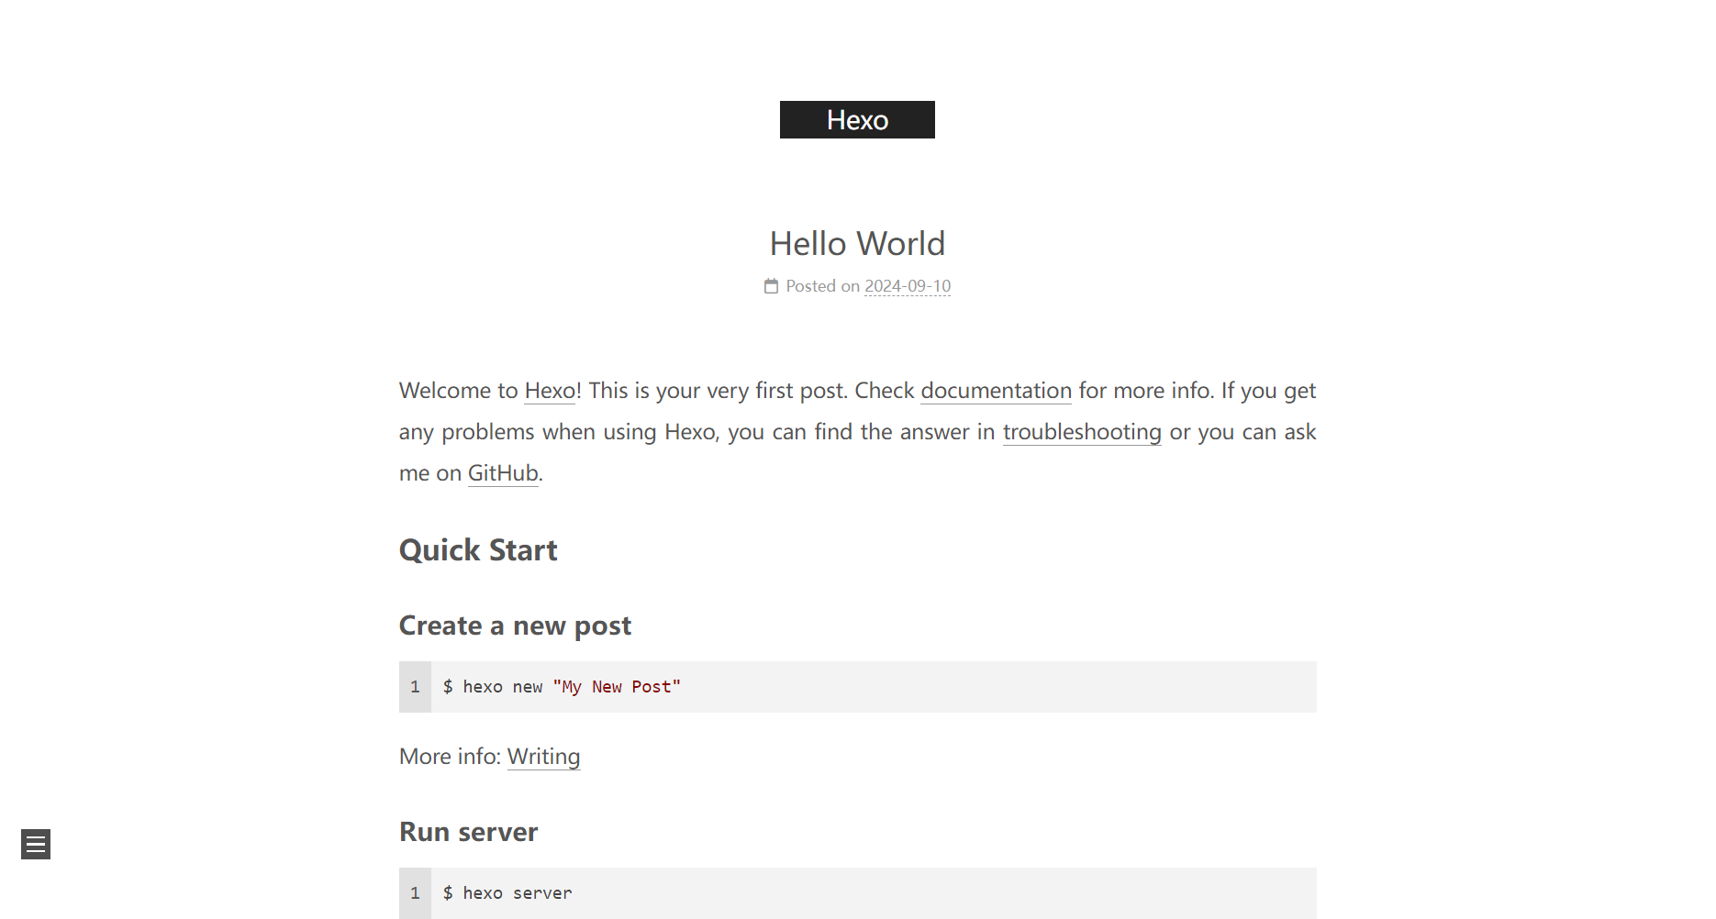This screenshot has width=1716, height=919.
Task: Open the sidebar hamburger menu toggle
Action: coord(36,844)
